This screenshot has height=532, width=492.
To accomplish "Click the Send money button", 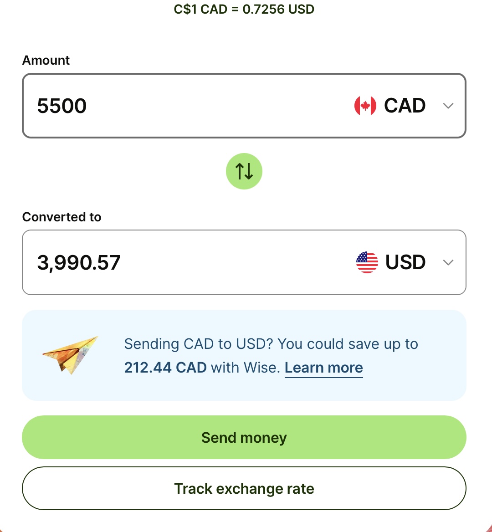I will point(244,437).
